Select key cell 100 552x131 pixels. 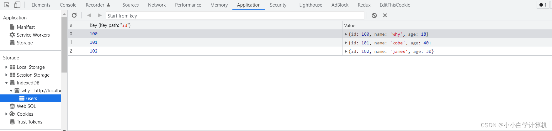(x=215, y=34)
